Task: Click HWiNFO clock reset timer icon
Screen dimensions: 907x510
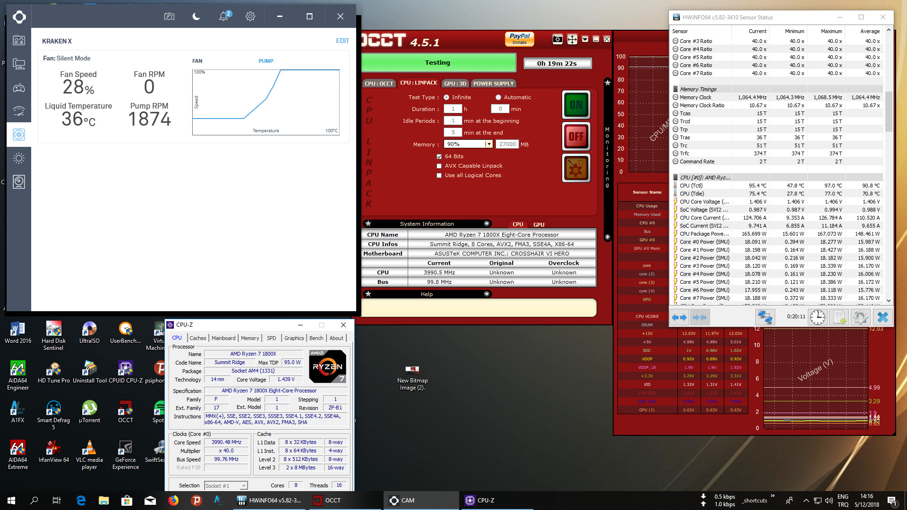Action: click(x=818, y=317)
